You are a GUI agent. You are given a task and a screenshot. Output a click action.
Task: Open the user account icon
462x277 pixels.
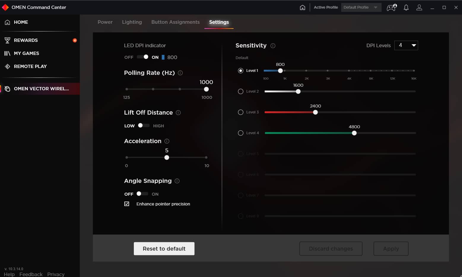point(419,7)
